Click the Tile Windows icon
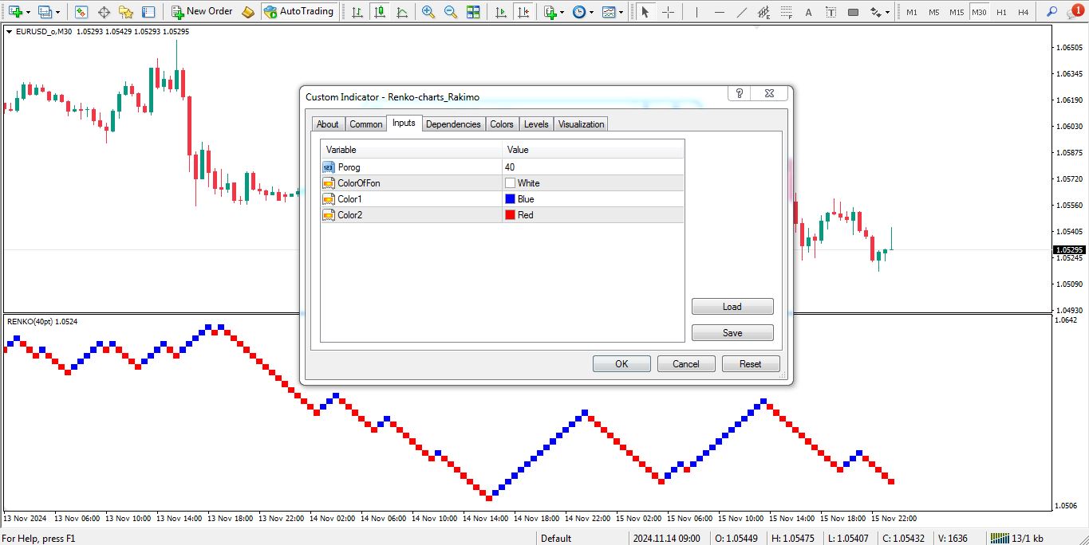 click(x=474, y=12)
